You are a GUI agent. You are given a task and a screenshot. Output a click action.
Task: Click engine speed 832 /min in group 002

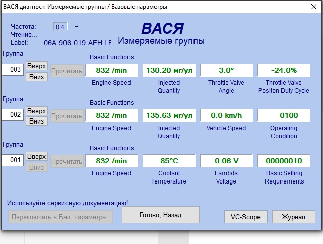(112, 115)
